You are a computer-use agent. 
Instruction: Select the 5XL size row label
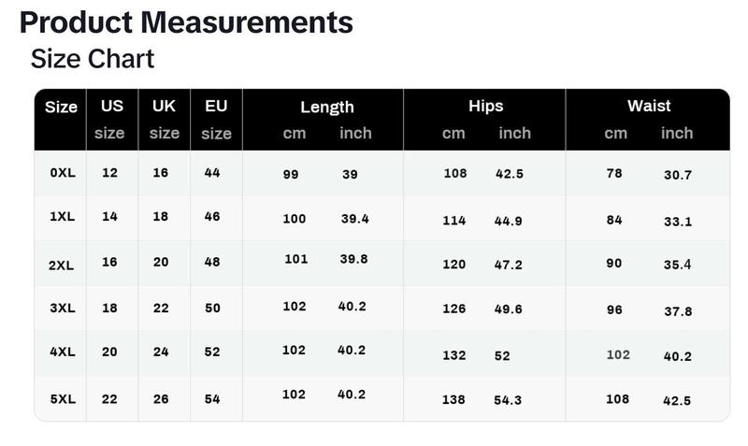(63, 398)
